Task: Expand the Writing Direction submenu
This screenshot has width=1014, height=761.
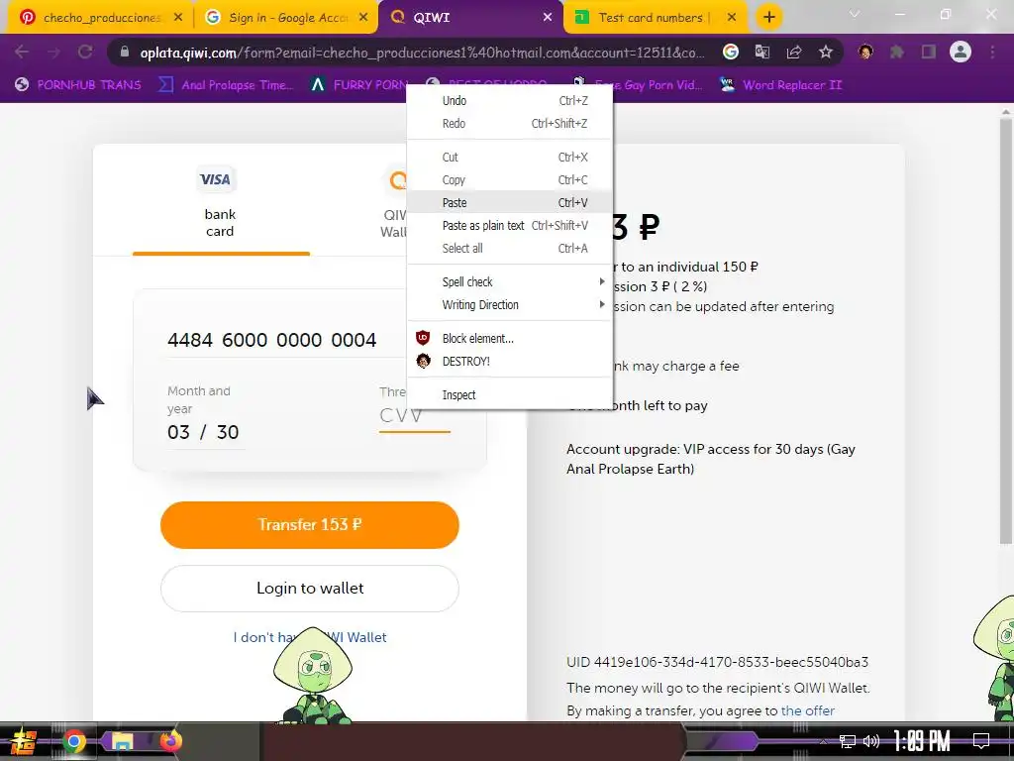Action: [510, 305]
